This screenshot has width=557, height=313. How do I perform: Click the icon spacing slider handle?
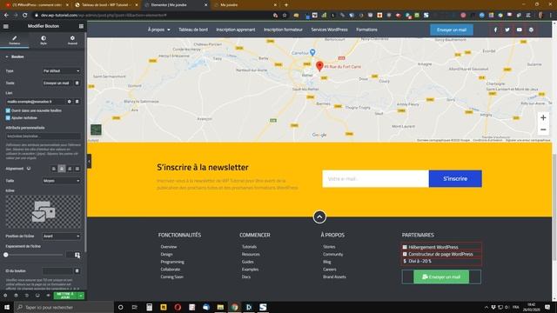[x=6, y=255]
